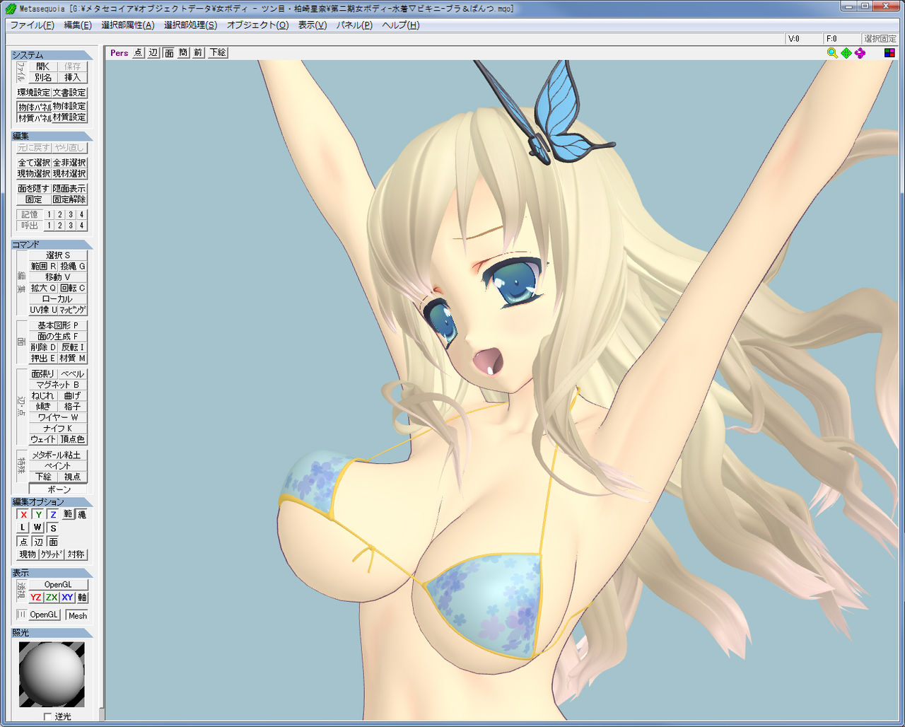Click the lighting direction sphere preview
The height and width of the screenshot is (727, 905).
click(x=52, y=674)
